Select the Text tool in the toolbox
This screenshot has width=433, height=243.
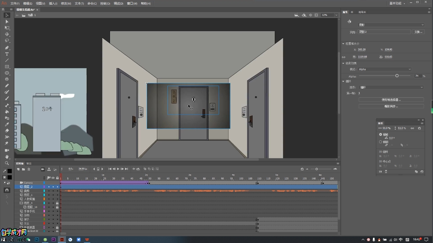tap(7, 54)
